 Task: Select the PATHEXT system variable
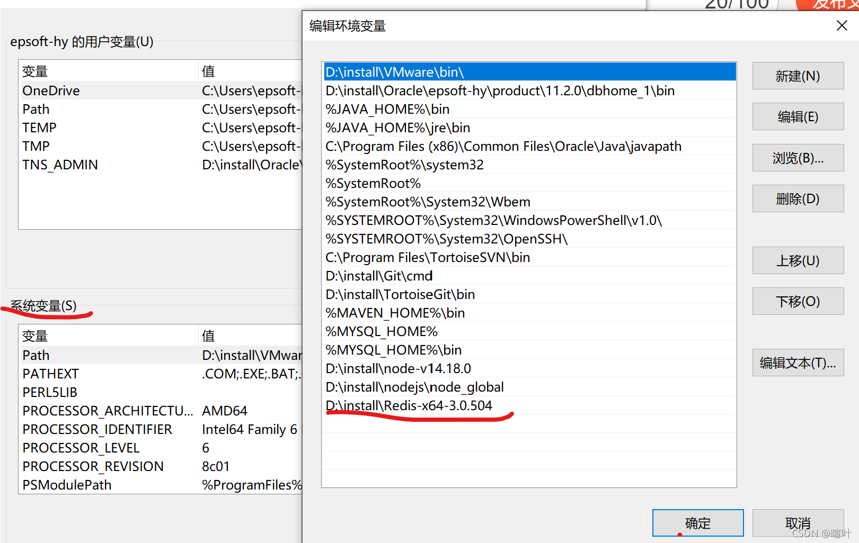161,374
